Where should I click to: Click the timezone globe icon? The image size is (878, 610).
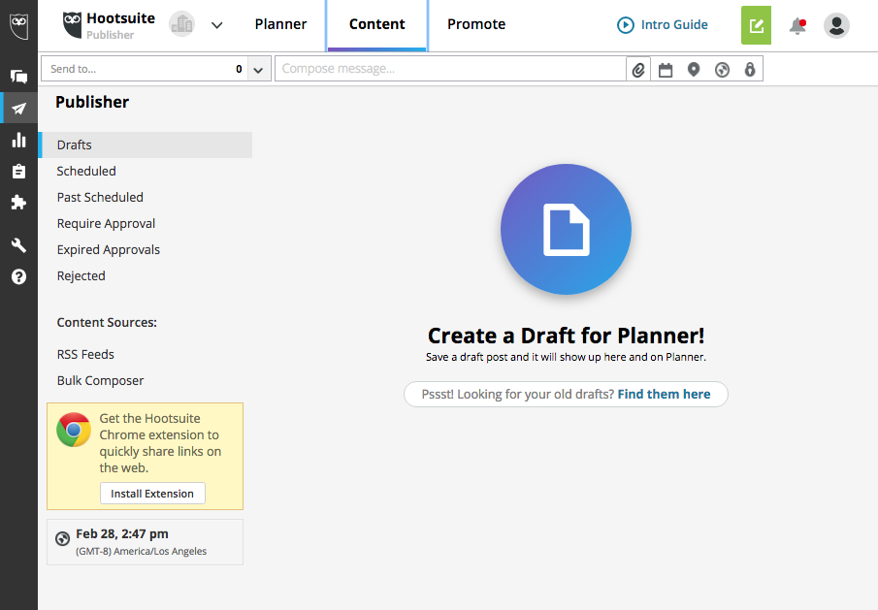[63, 538]
